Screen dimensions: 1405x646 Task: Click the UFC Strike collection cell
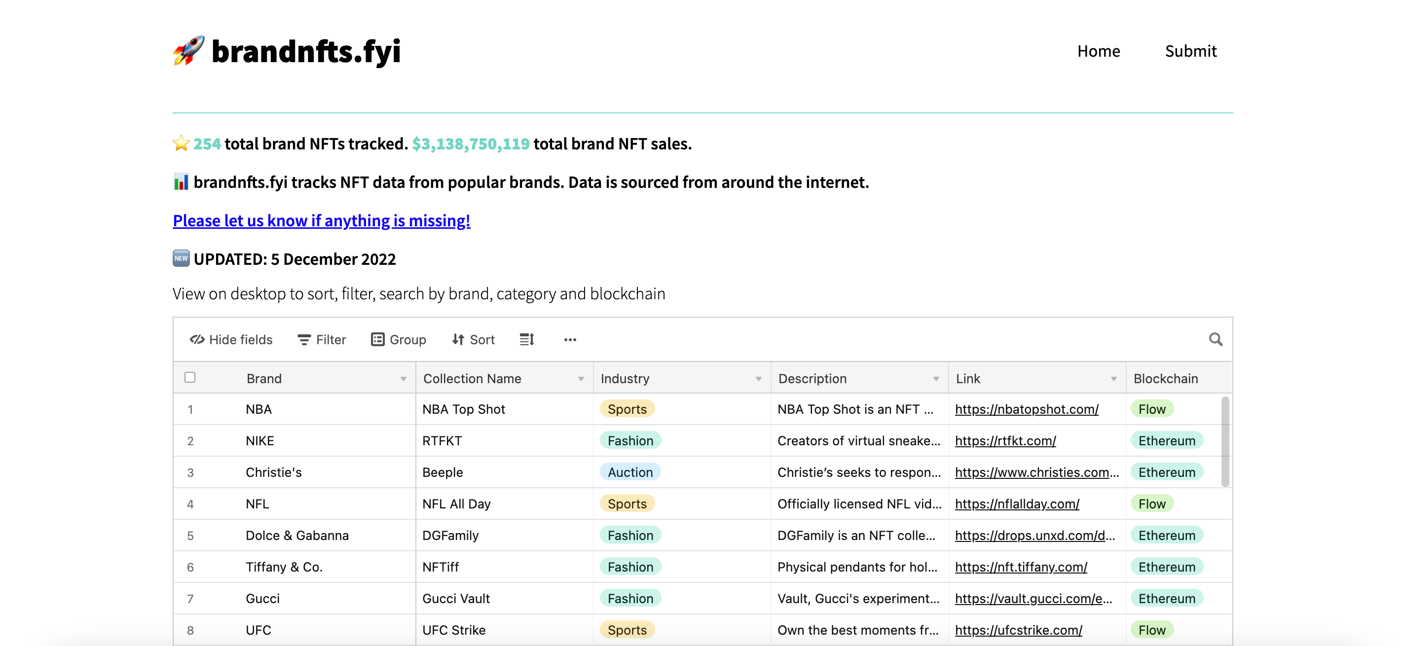[505, 631]
